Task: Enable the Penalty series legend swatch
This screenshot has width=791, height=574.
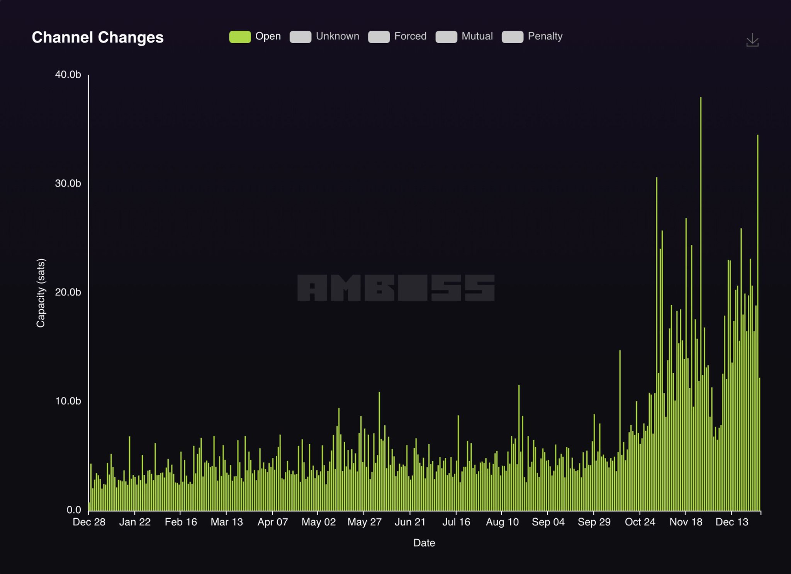Action: [512, 37]
